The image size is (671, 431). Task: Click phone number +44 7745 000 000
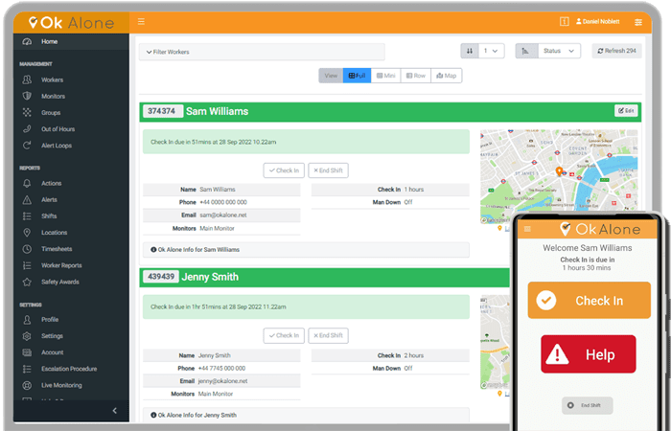click(221, 368)
